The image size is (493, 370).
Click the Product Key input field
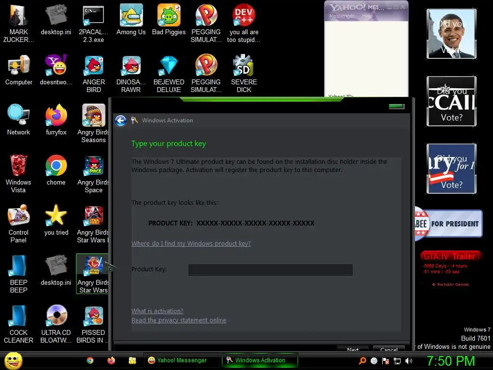pos(271,270)
